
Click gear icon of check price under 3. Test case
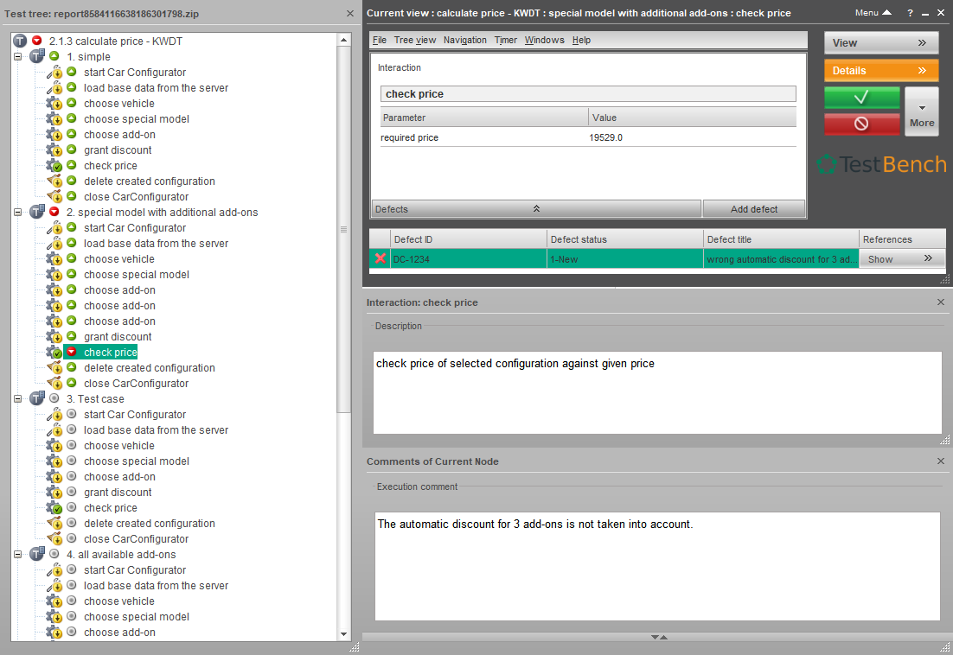click(54, 508)
